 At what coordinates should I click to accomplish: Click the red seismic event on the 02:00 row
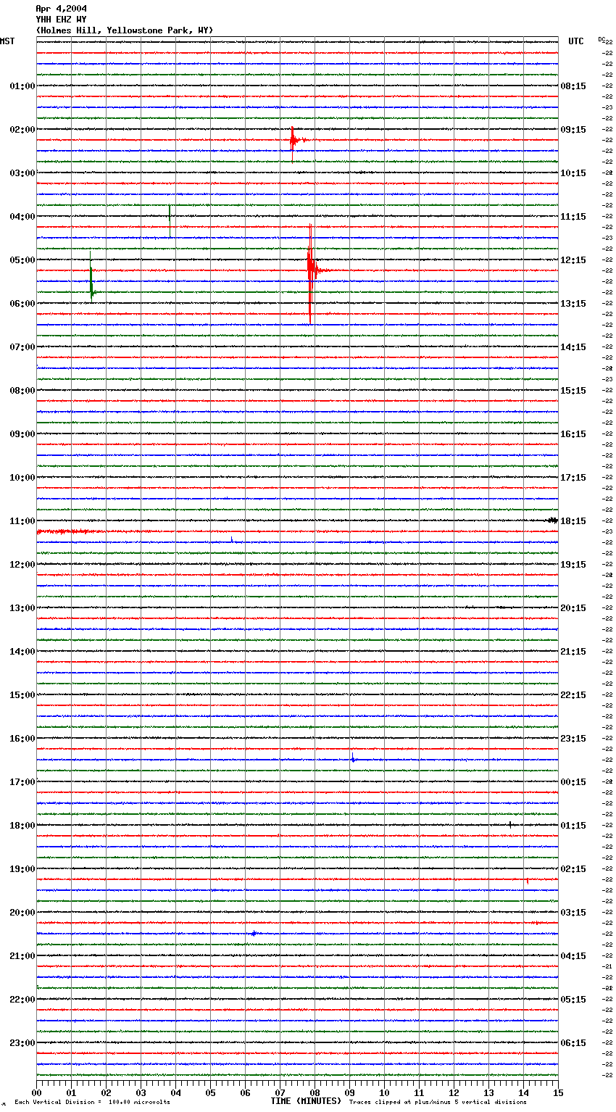[293, 140]
